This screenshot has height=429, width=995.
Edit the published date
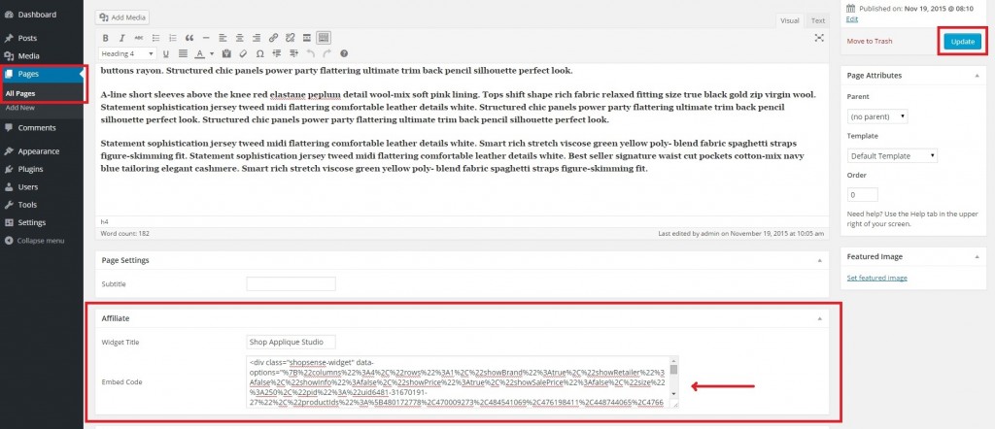click(x=852, y=19)
